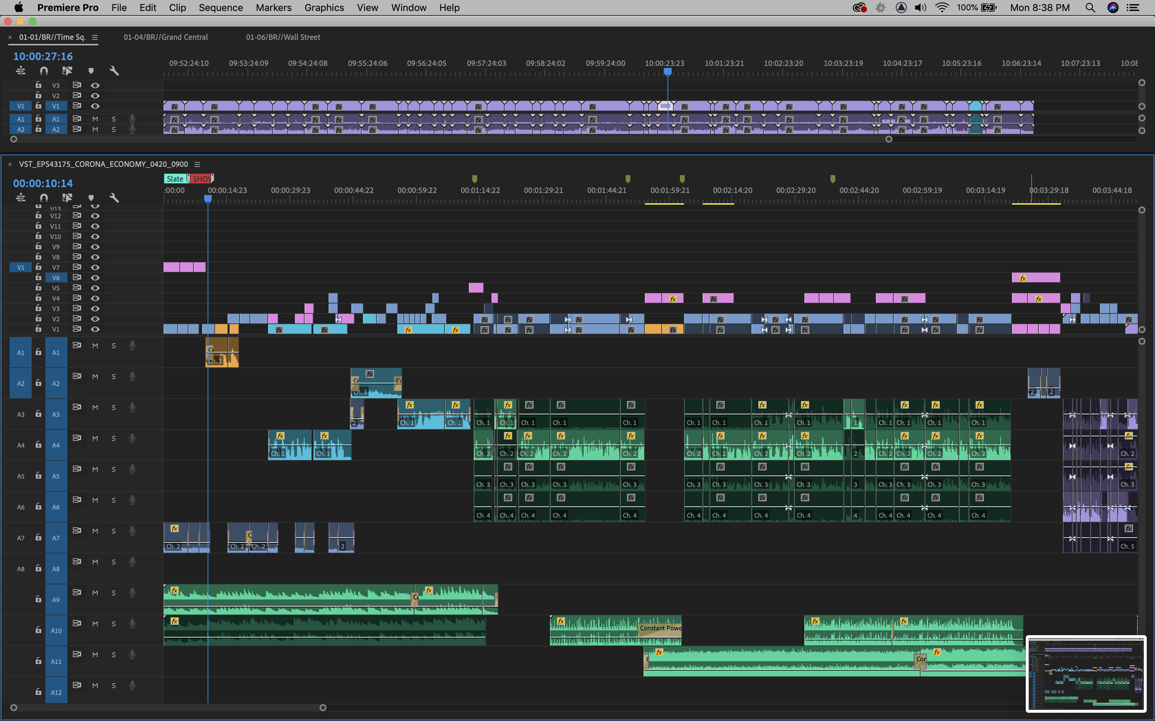This screenshot has height=721, width=1155.
Task: Open timeline display settings wrench in lower panel
Action: click(114, 198)
